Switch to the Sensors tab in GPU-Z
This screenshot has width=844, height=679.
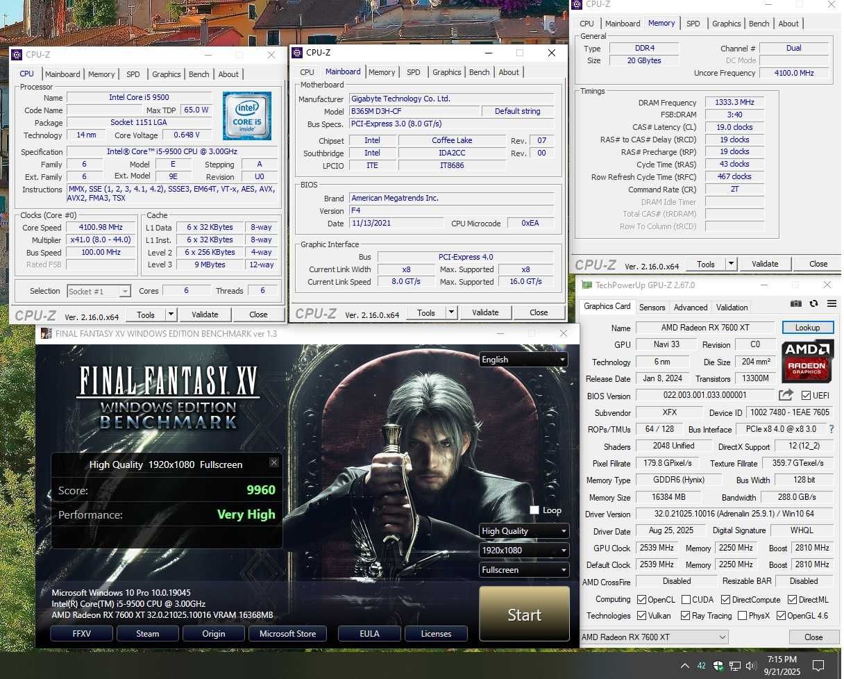652,307
